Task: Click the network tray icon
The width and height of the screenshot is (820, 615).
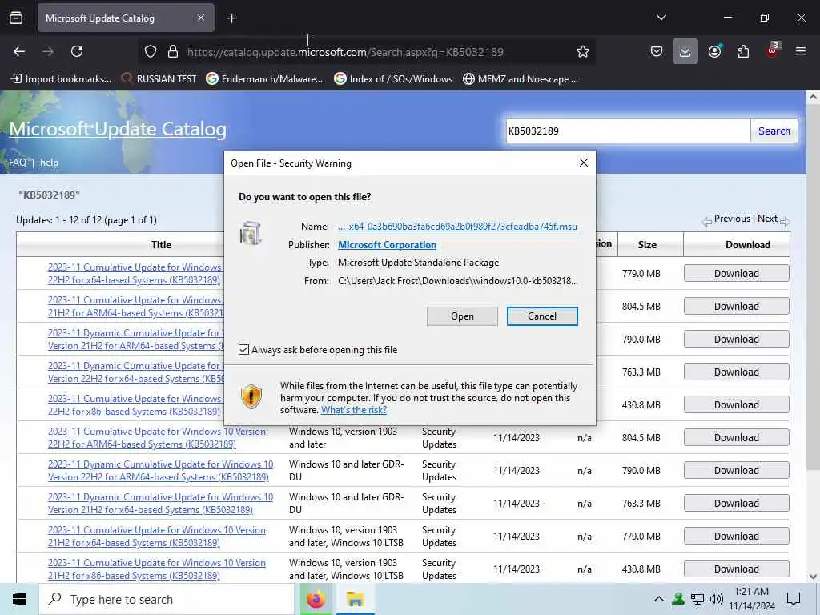Action: [x=697, y=599]
